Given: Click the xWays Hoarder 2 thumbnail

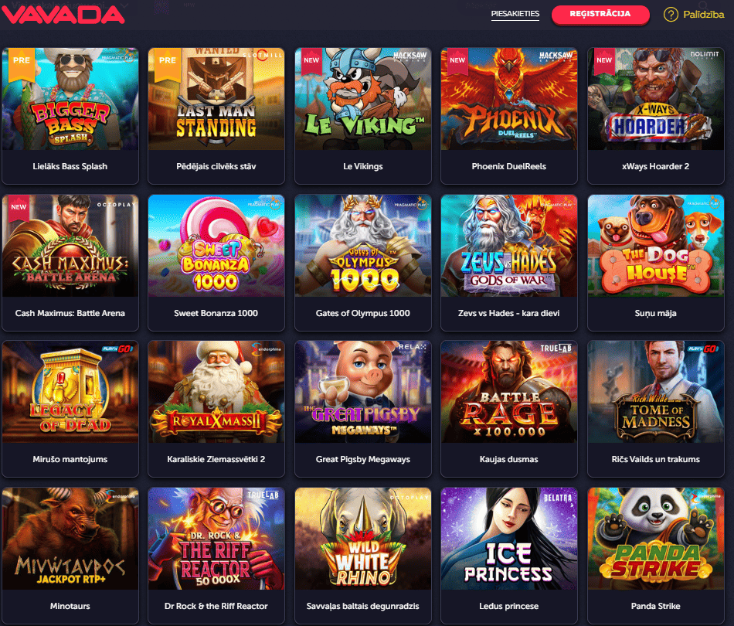Looking at the screenshot, I should pyautogui.click(x=656, y=99).
